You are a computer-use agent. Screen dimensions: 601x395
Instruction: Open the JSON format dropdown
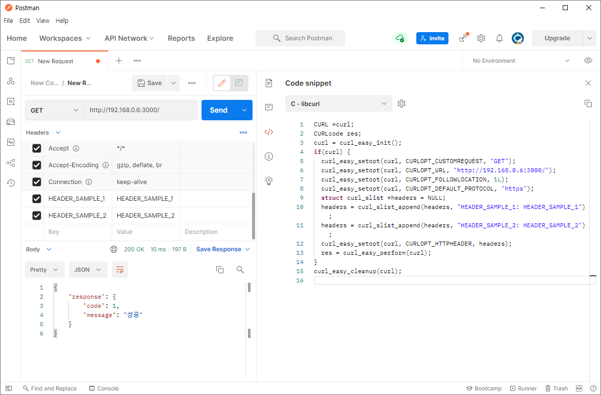tap(88, 270)
